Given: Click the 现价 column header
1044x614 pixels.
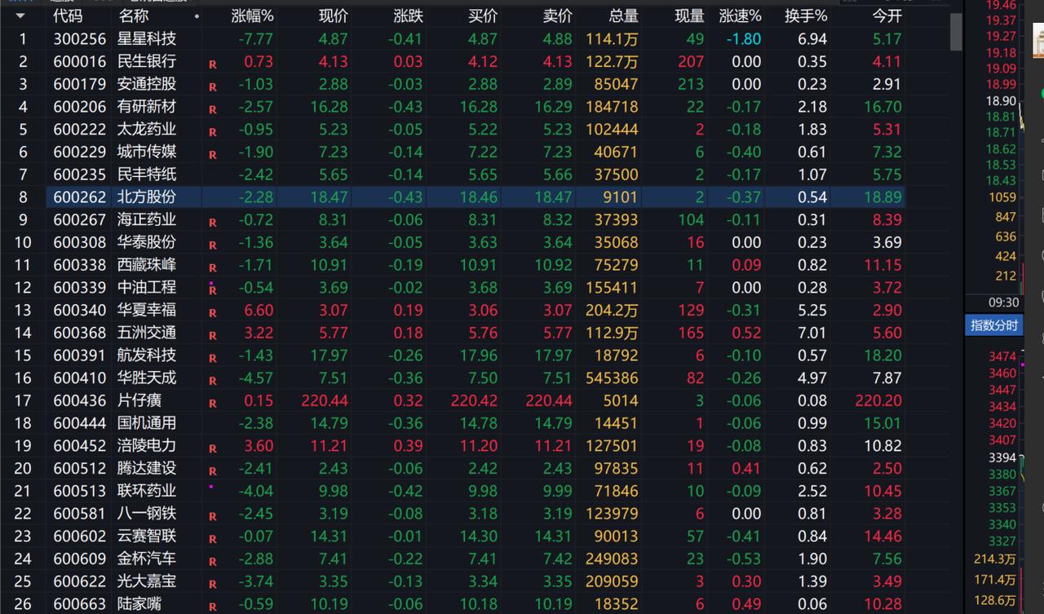Looking at the screenshot, I should coord(333,15).
